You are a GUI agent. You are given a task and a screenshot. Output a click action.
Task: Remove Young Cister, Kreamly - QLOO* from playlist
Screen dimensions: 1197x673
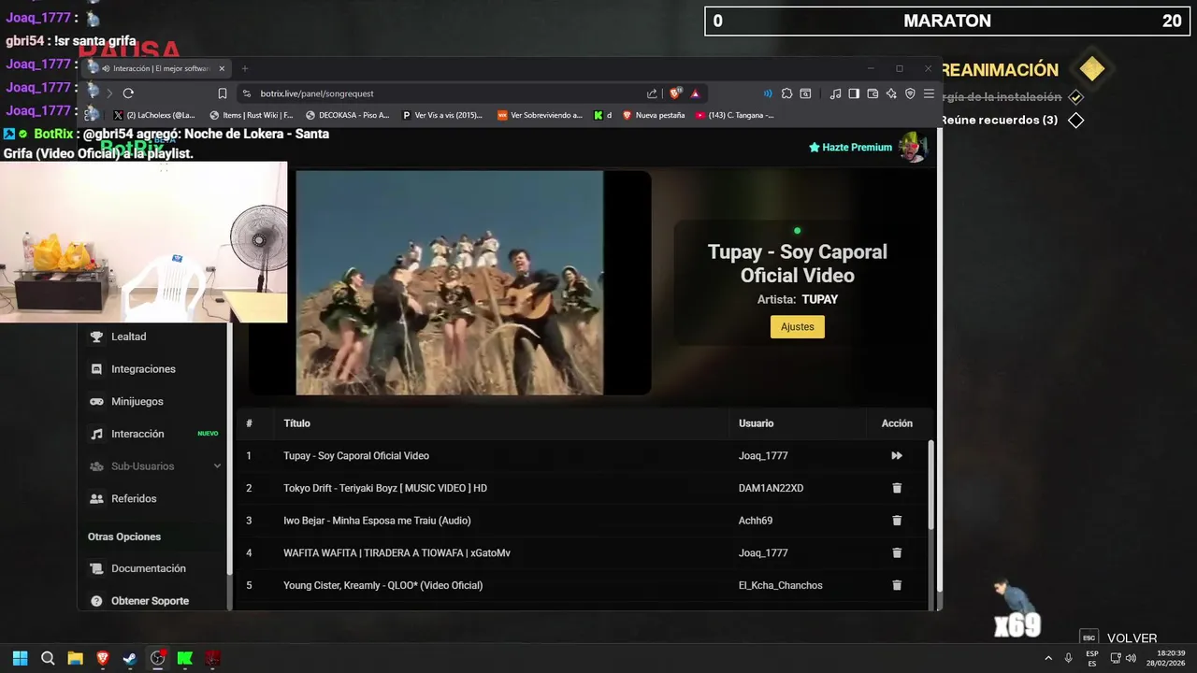[897, 585]
